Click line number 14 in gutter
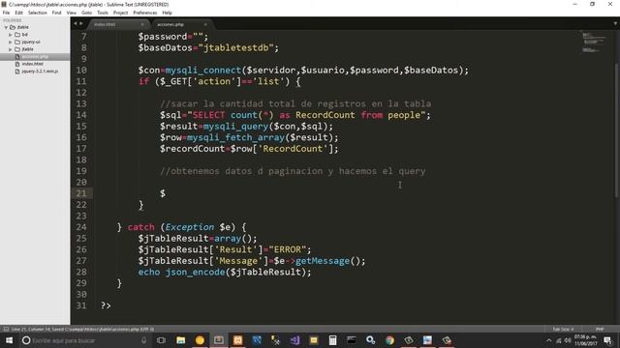The height and width of the screenshot is (348, 620). click(81, 115)
